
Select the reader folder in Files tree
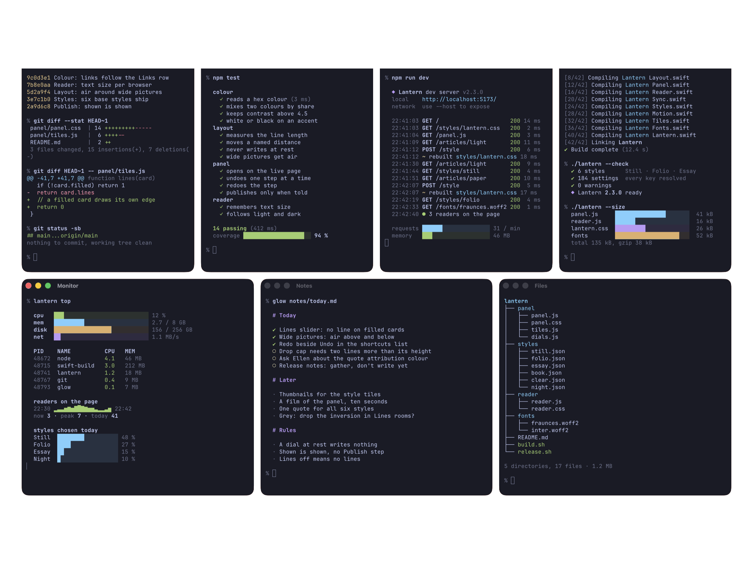pos(528,394)
